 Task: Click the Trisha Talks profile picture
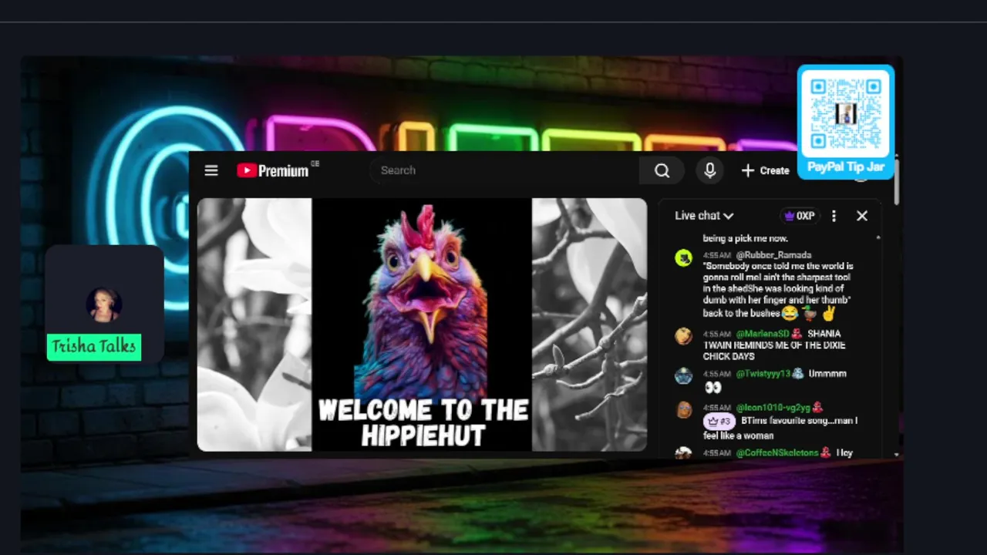coord(104,304)
